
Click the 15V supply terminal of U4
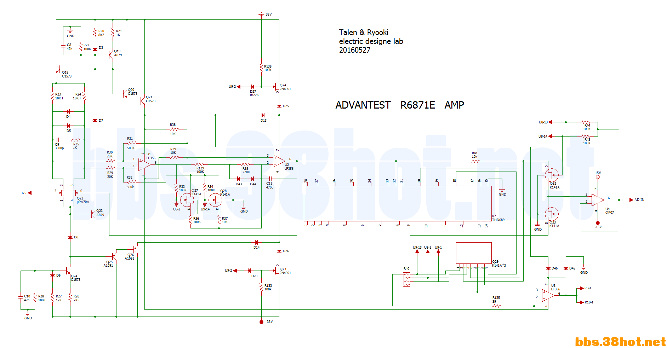598,177
